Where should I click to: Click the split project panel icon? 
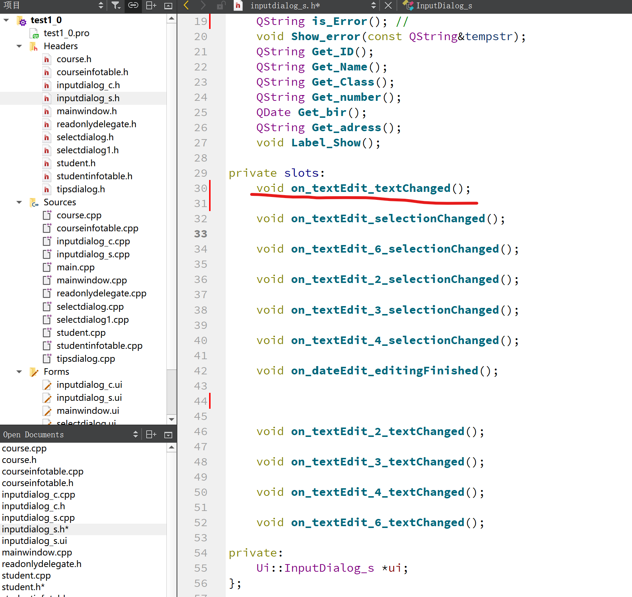[x=151, y=5]
